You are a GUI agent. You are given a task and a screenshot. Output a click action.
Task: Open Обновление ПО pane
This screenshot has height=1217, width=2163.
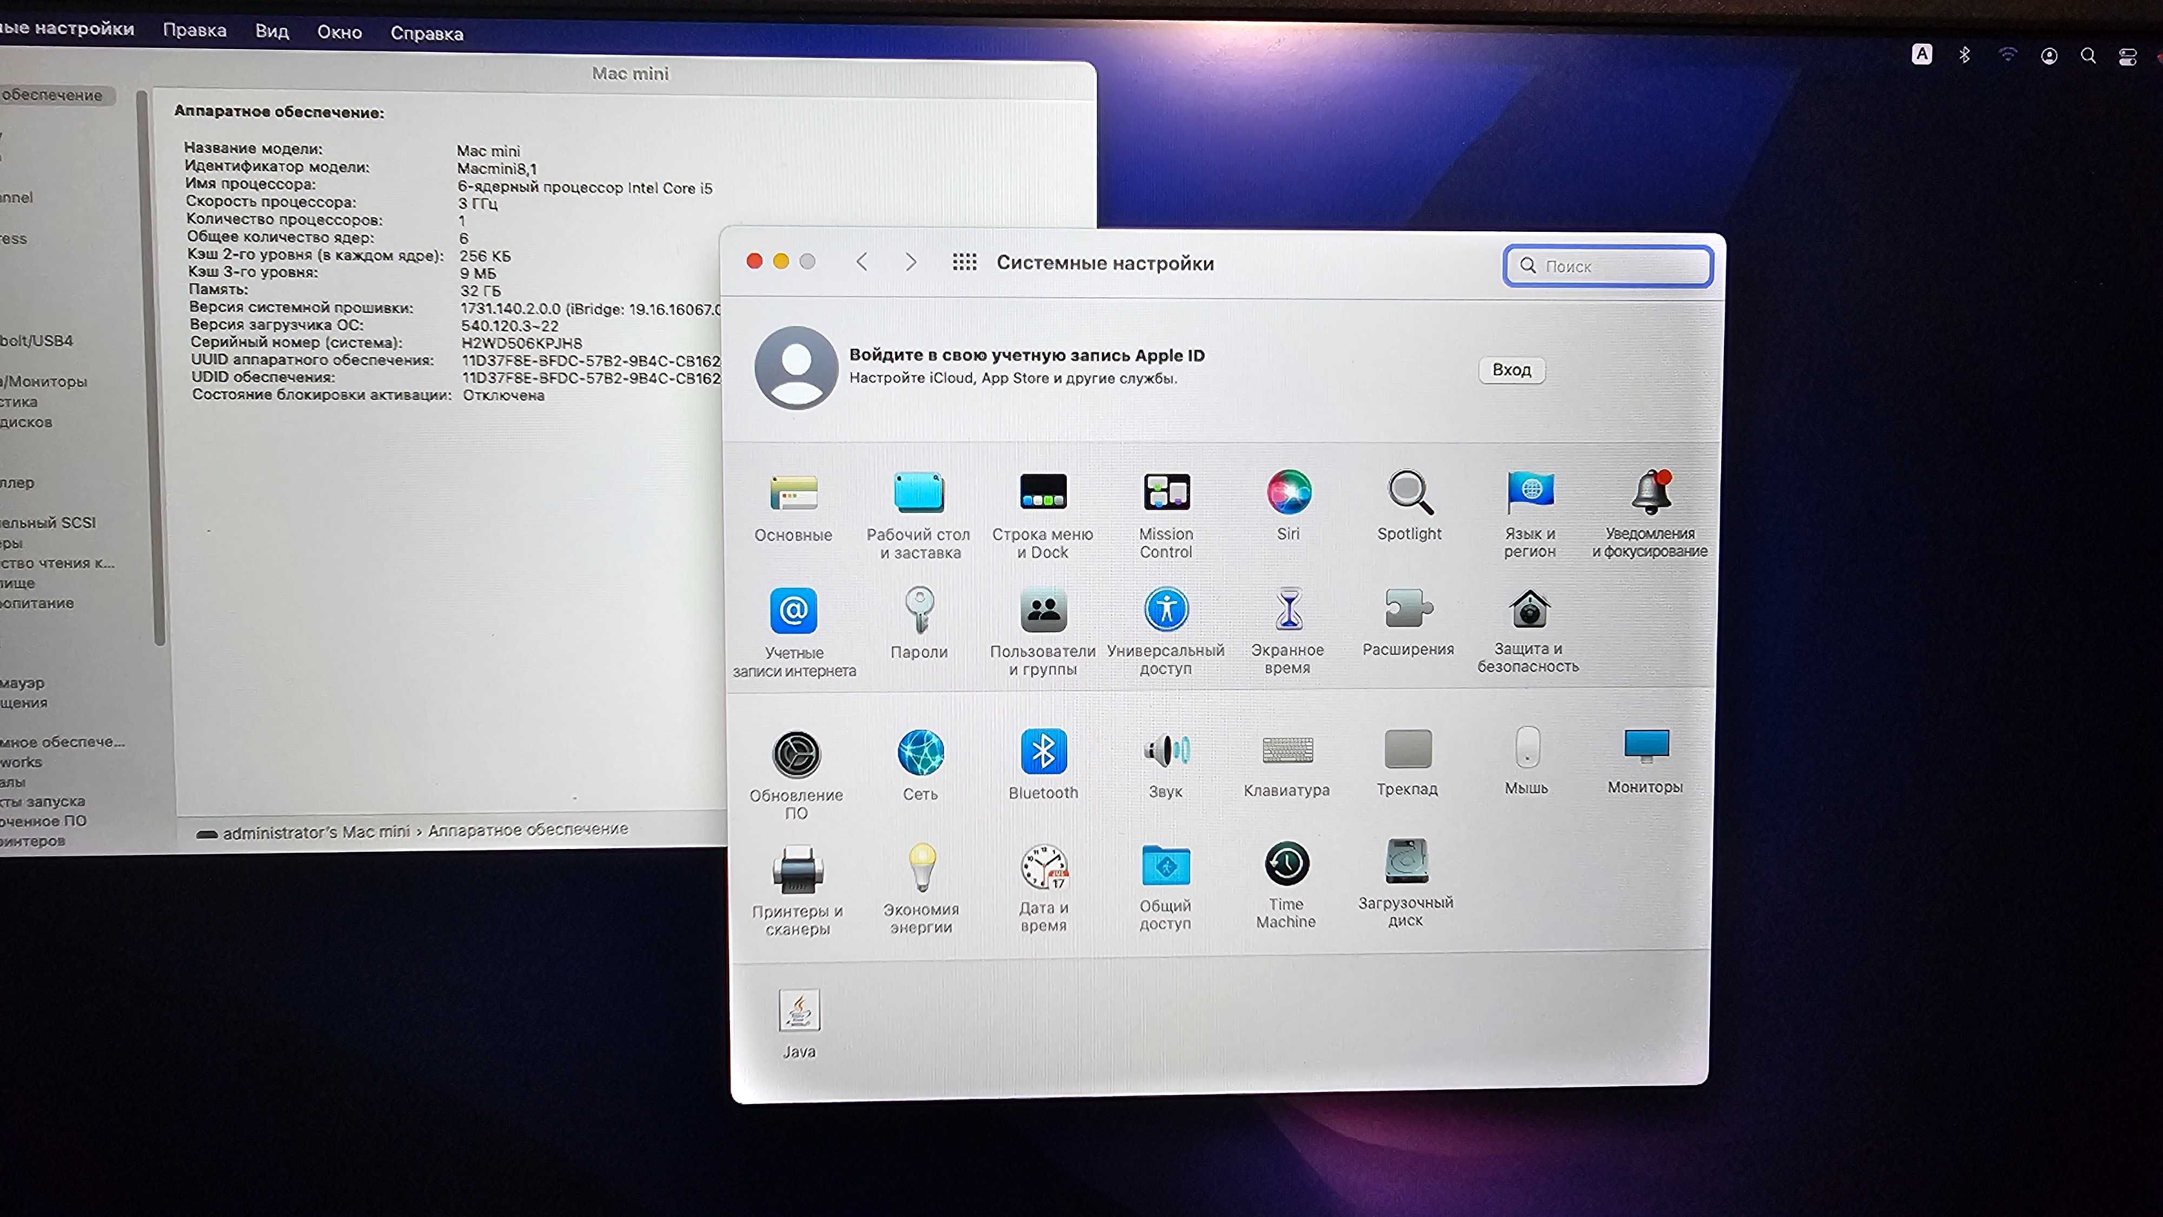point(796,775)
